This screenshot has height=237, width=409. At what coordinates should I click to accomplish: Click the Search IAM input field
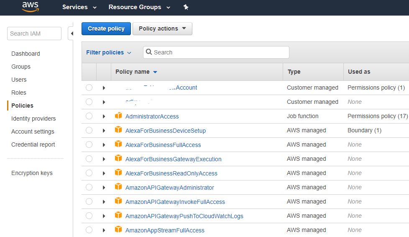(34, 33)
